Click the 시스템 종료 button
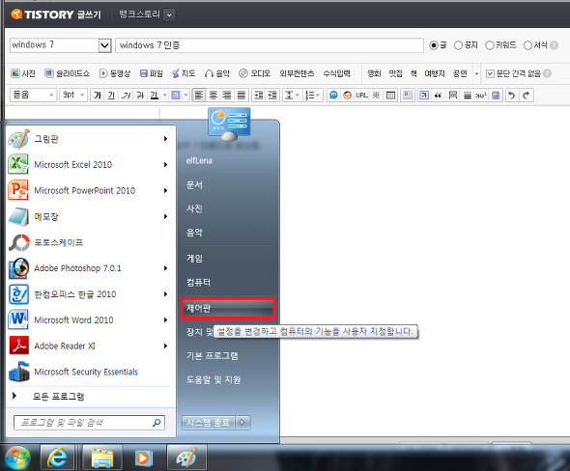 coord(209,423)
